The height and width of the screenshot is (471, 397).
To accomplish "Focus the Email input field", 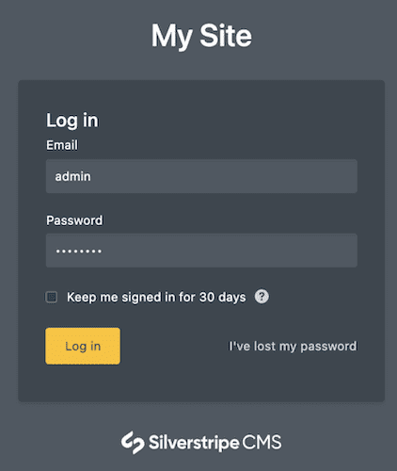I will tap(201, 176).
